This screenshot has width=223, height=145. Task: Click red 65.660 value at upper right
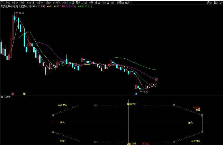pos(197,108)
